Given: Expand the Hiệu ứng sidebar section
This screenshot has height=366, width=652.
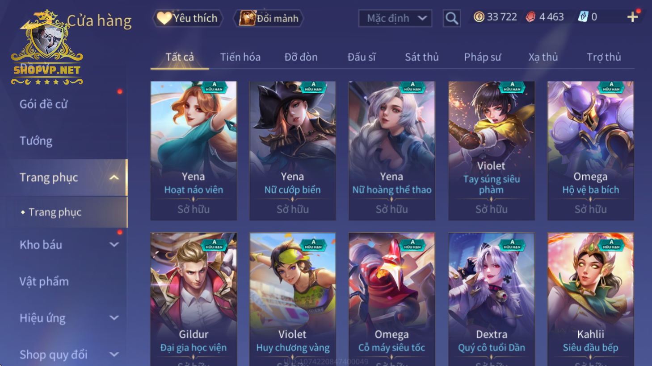Looking at the screenshot, I should pos(114,318).
